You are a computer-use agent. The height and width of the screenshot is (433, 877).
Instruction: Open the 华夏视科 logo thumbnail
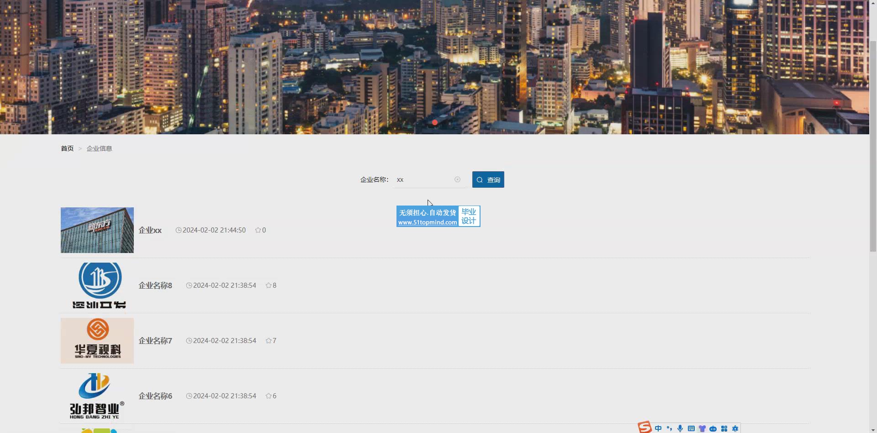[97, 341]
